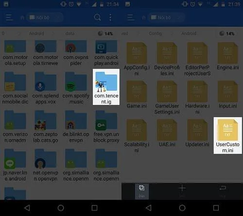This screenshot has width=243, height=216.
Task: Go to Android breadcrumb in right screen
Action: (189, 34)
